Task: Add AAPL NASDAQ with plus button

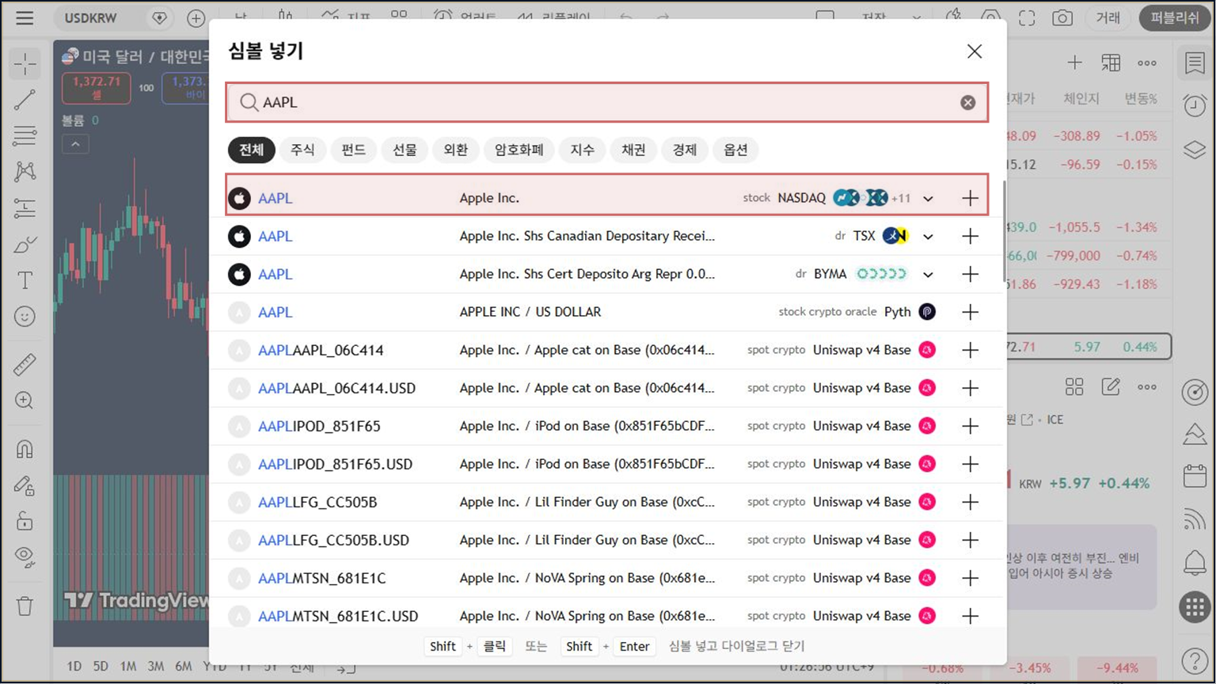Action: [x=971, y=198]
